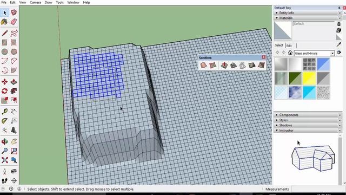Click Sandbox From Scratch grid tool
Image resolution: width=346 pixels, height=195 pixels.
212,65
